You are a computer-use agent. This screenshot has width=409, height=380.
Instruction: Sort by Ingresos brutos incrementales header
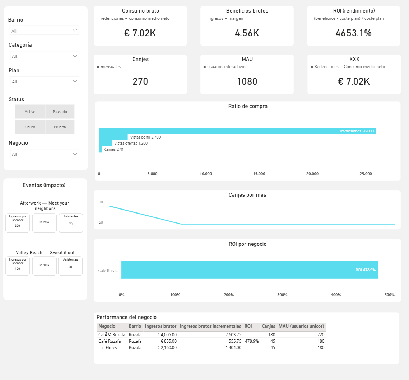[x=210, y=326]
